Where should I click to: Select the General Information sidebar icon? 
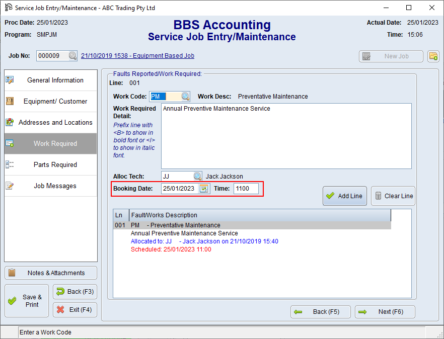pyautogui.click(x=9, y=80)
